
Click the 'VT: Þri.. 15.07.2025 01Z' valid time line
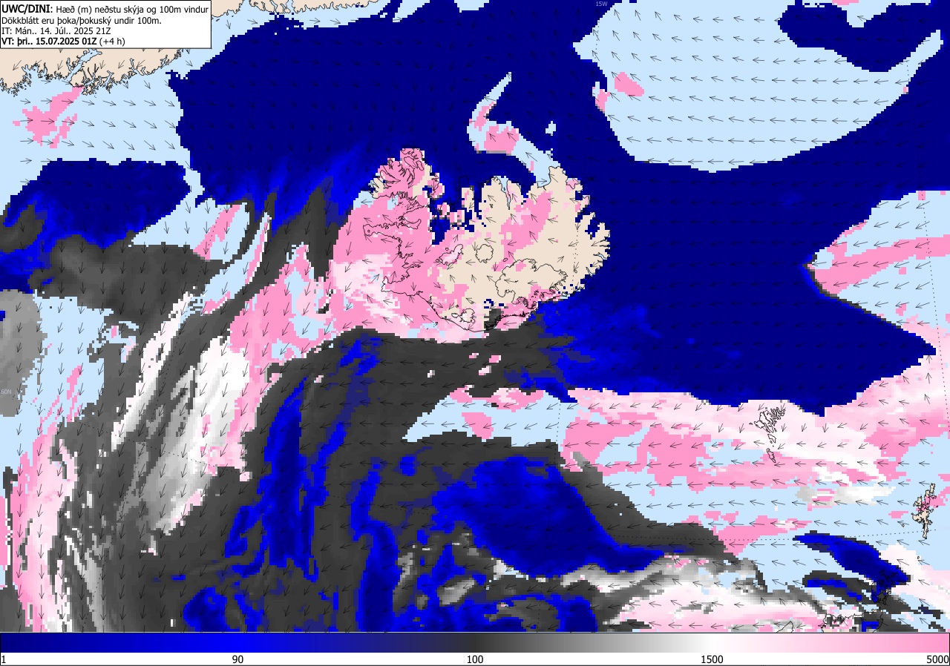64,42
